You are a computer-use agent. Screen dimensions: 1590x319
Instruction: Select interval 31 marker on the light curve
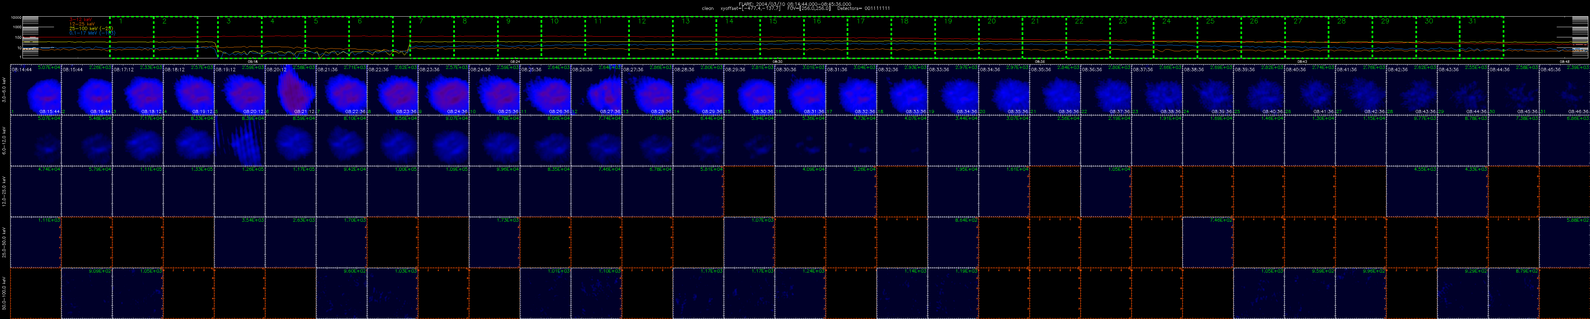(x=1472, y=21)
